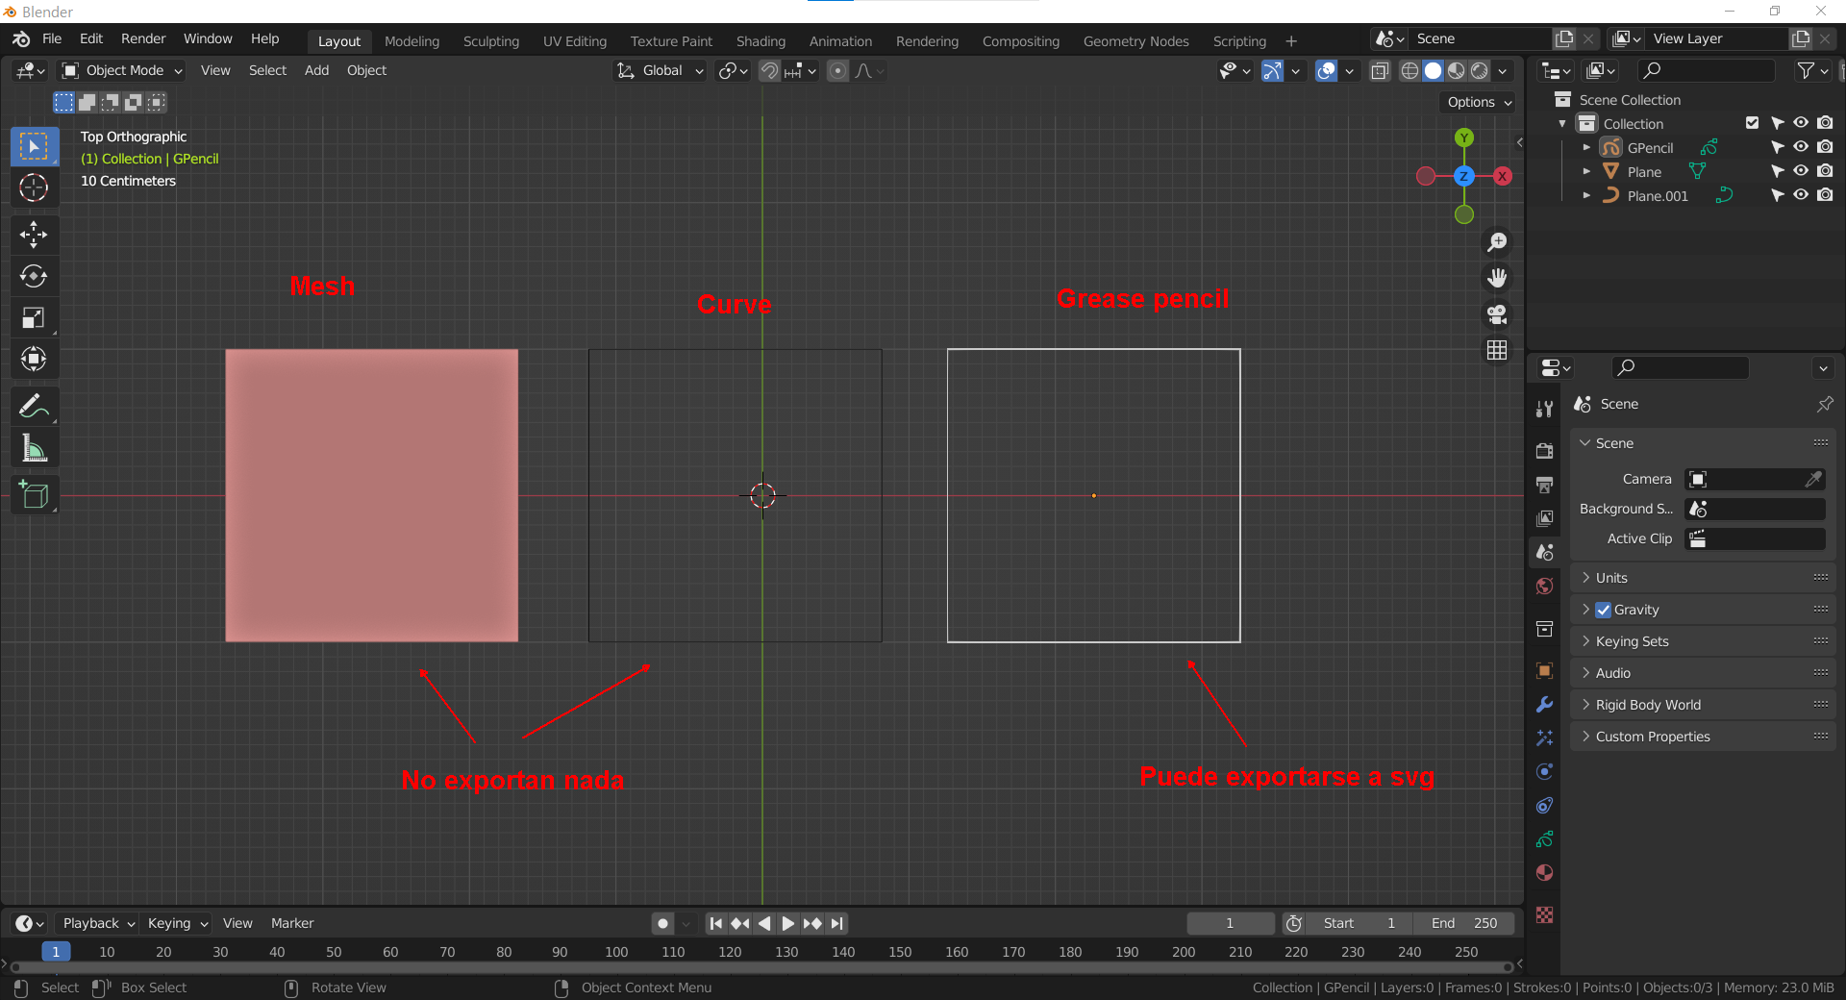This screenshot has height=1000, width=1846.
Task: Hide the GPencil object with eye icon
Action: click(1801, 147)
